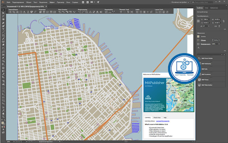Click first Import icon in Import/Export group
Screen dimensions: 228x143
point(10,12)
